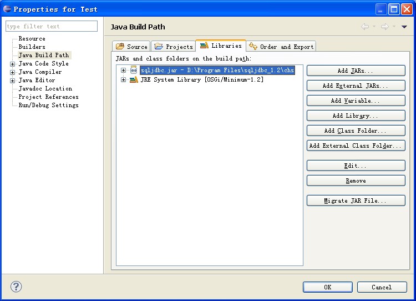This screenshot has width=416, height=301.
Task: Expand the Java Compiler node
Action: pyautogui.click(x=12, y=72)
